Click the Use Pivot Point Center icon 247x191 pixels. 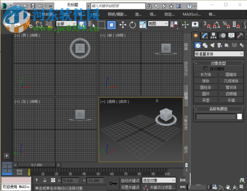pos(174,25)
